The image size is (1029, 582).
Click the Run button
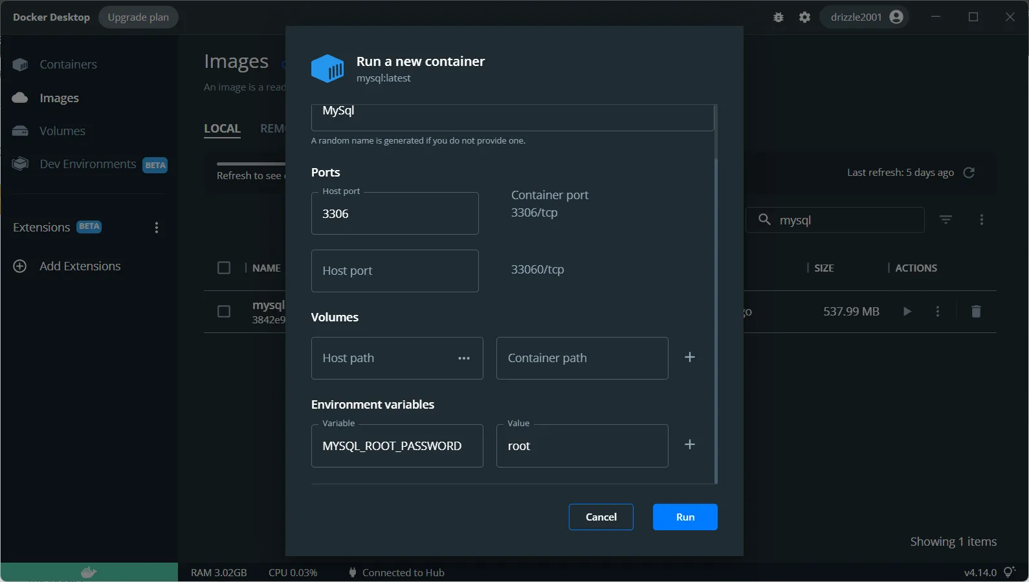pyautogui.click(x=685, y=517)
